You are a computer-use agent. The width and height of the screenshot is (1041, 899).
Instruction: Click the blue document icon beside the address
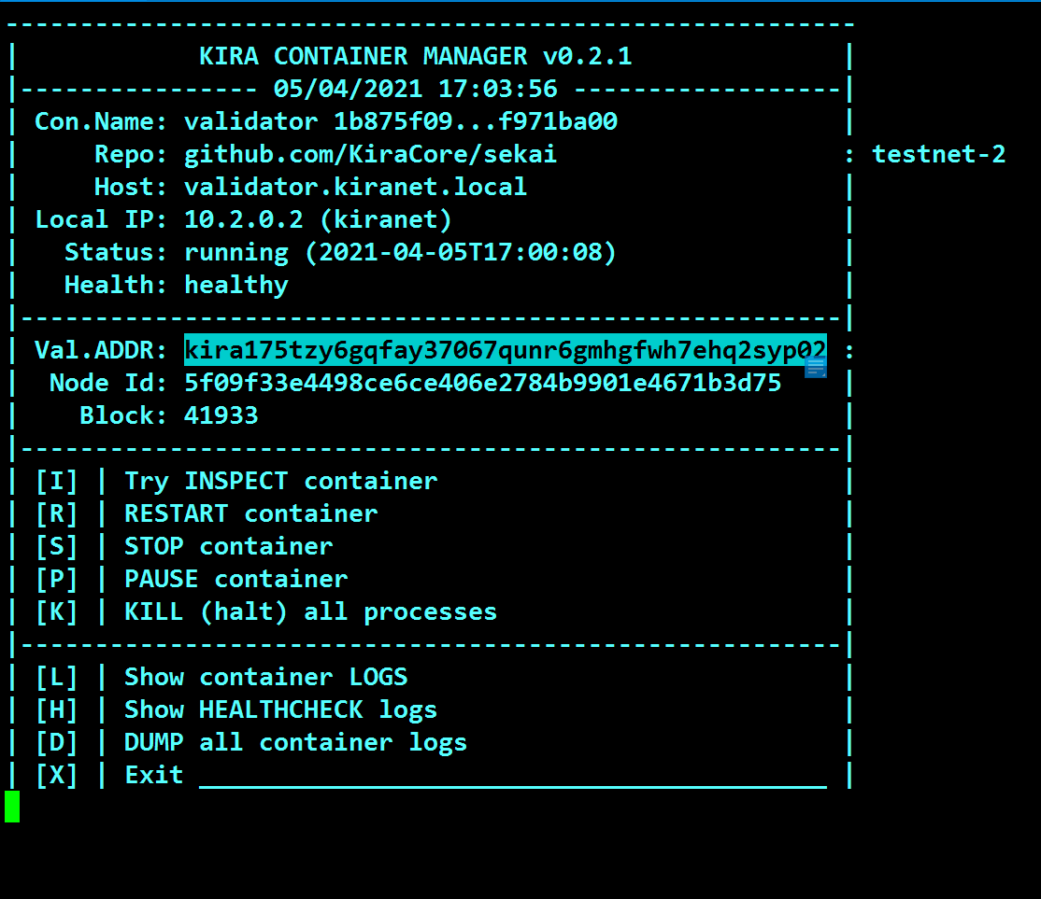[x=815, y=367]
